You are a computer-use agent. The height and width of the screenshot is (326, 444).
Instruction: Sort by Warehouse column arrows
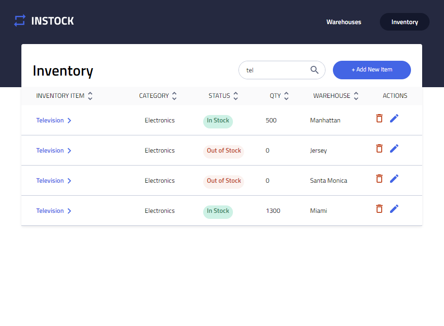[356, 96]
